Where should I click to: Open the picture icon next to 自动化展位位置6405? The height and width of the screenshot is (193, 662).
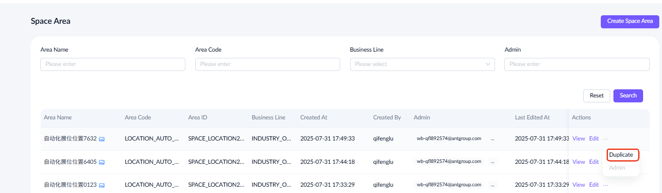102,162
